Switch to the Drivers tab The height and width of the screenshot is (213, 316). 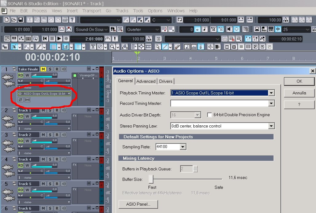(x=166, y=81)
